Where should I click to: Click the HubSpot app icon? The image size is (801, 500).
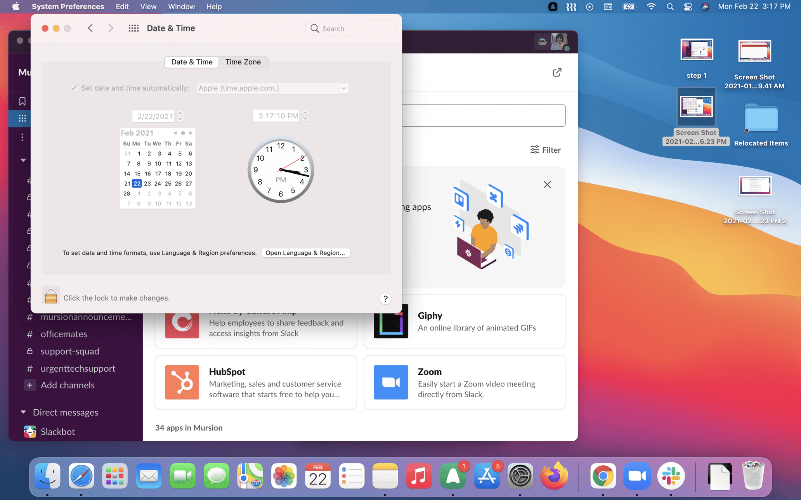click(182, 383)
